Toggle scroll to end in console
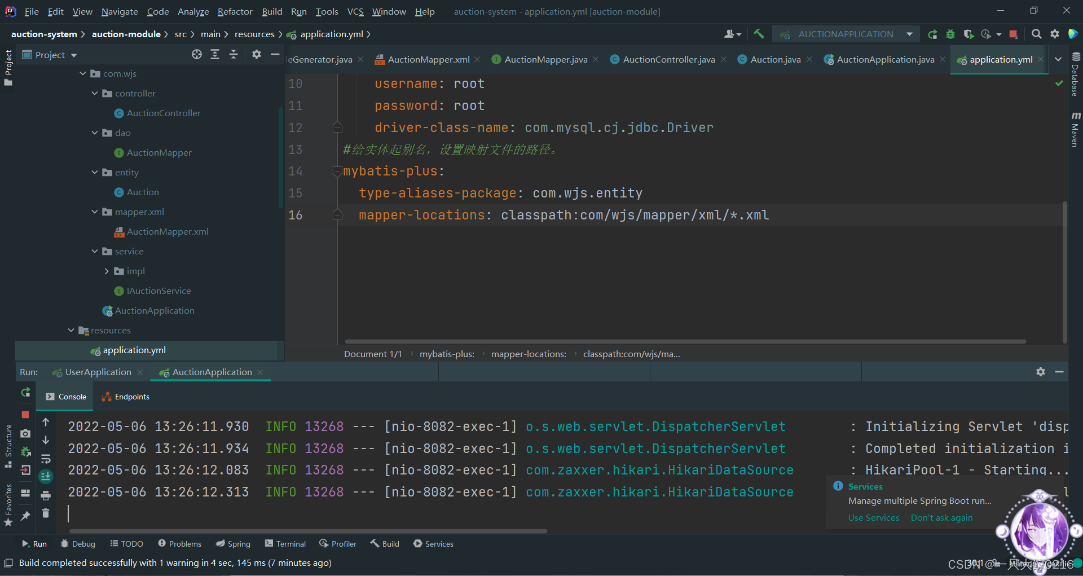Viewport: 1083px width, 576px height. click(46, 477)
